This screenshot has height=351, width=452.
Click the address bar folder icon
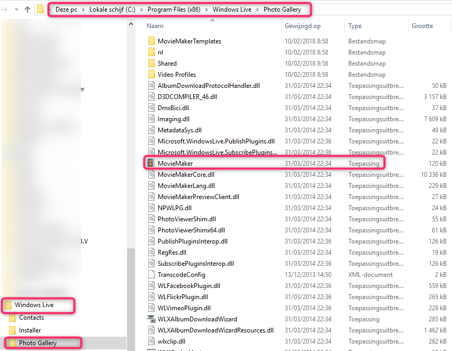point(40,9)
